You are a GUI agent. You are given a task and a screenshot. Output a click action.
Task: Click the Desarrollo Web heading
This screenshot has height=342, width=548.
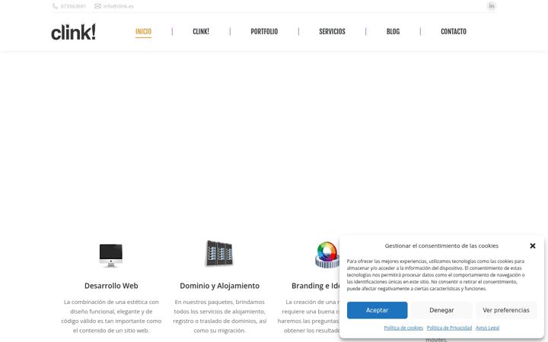111,286
